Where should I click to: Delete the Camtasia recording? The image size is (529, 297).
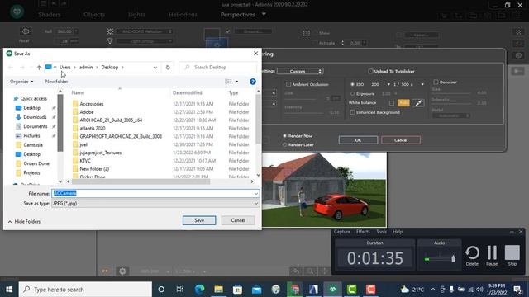point(472,256)
